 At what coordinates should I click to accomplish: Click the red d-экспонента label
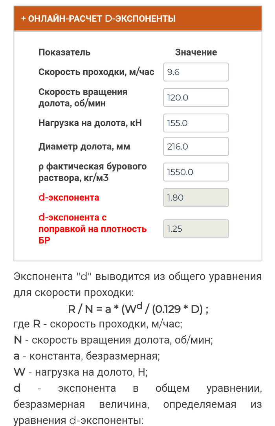pyautogui.click(x=69, y=197)
